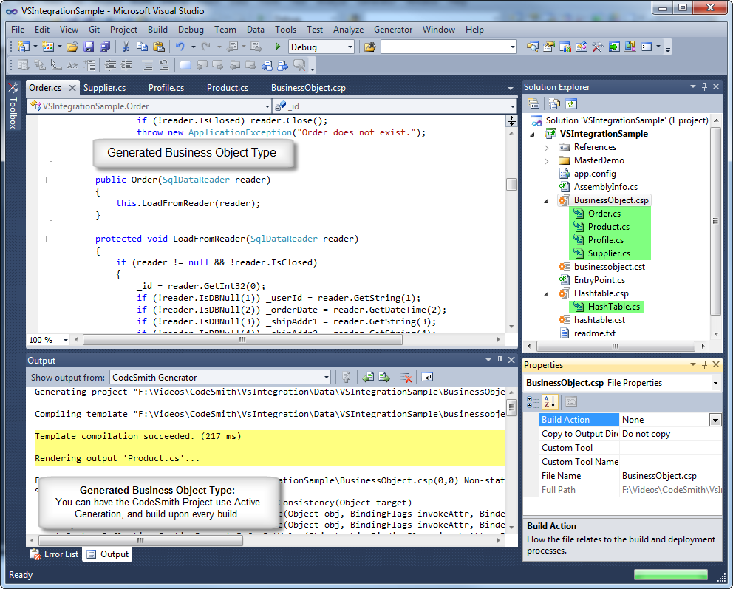Open the _id member dropdown
This screenshot has height=589, width=733.
click(x=512, y=106)
